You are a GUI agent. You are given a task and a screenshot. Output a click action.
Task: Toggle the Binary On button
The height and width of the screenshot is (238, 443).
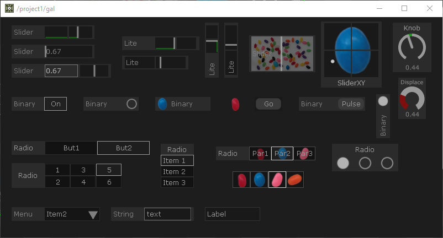[55, 104]
